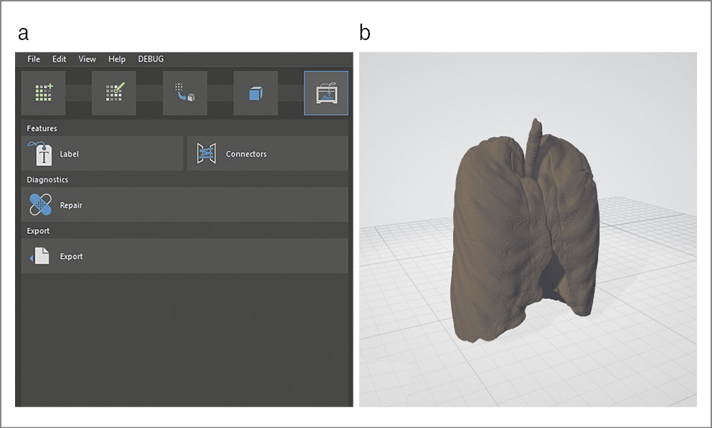Click the Repair bandage icon
Screen dimensions: 712x428
41,205
